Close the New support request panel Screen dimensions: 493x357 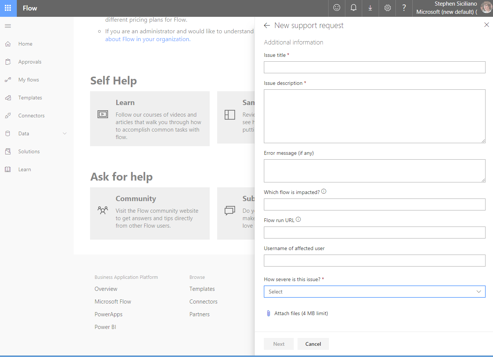click(x=486, y=25)
